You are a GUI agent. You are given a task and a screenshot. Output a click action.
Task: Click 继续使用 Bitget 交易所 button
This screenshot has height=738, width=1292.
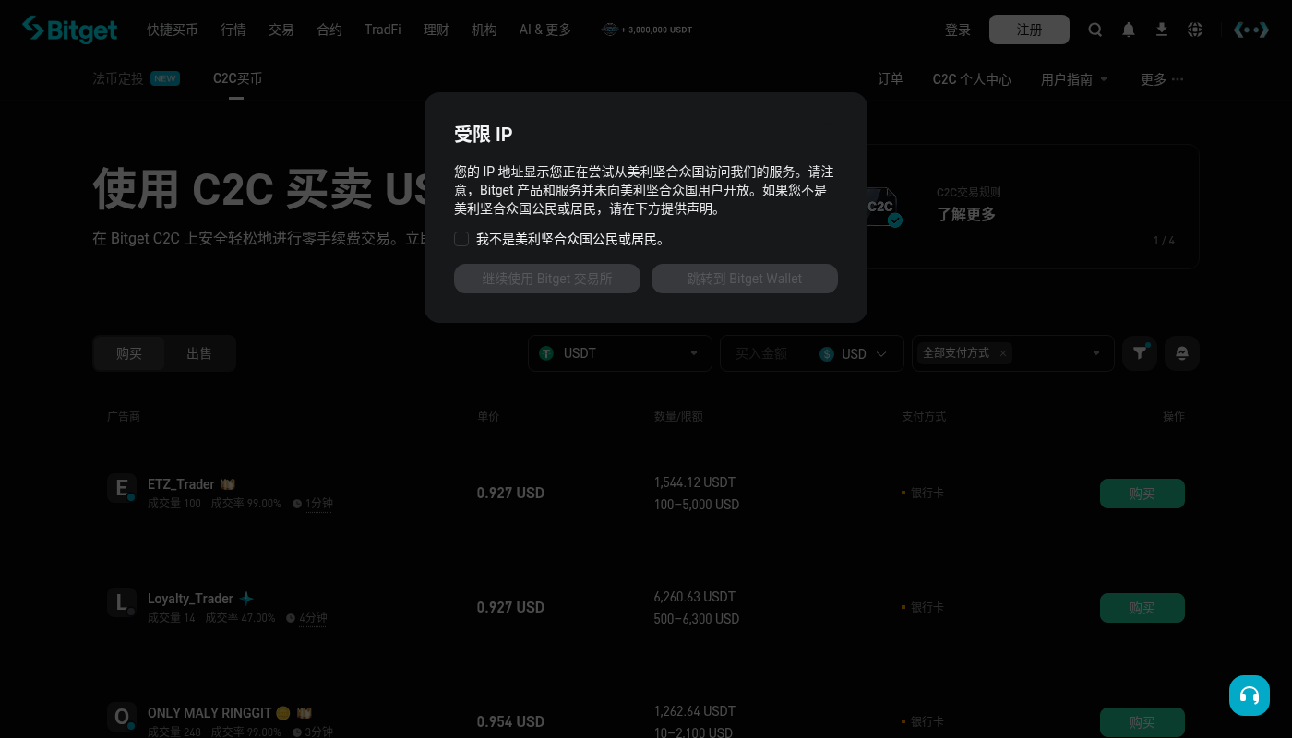pos(547,279)
